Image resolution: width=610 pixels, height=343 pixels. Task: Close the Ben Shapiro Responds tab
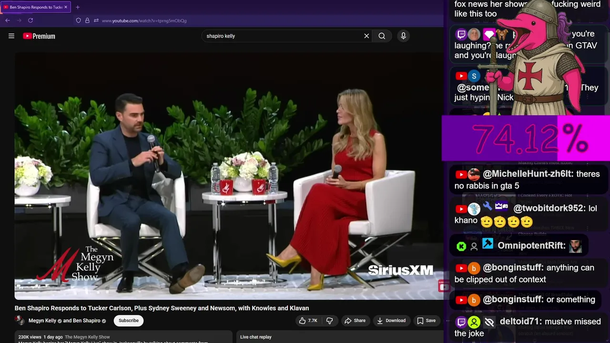pos(66,7)
